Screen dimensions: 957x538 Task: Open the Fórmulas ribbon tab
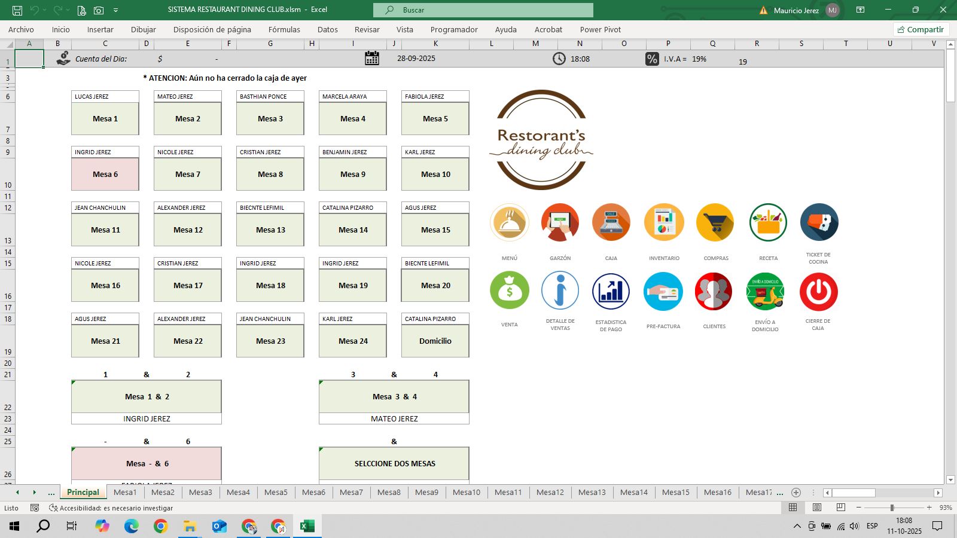pos(284,29)
